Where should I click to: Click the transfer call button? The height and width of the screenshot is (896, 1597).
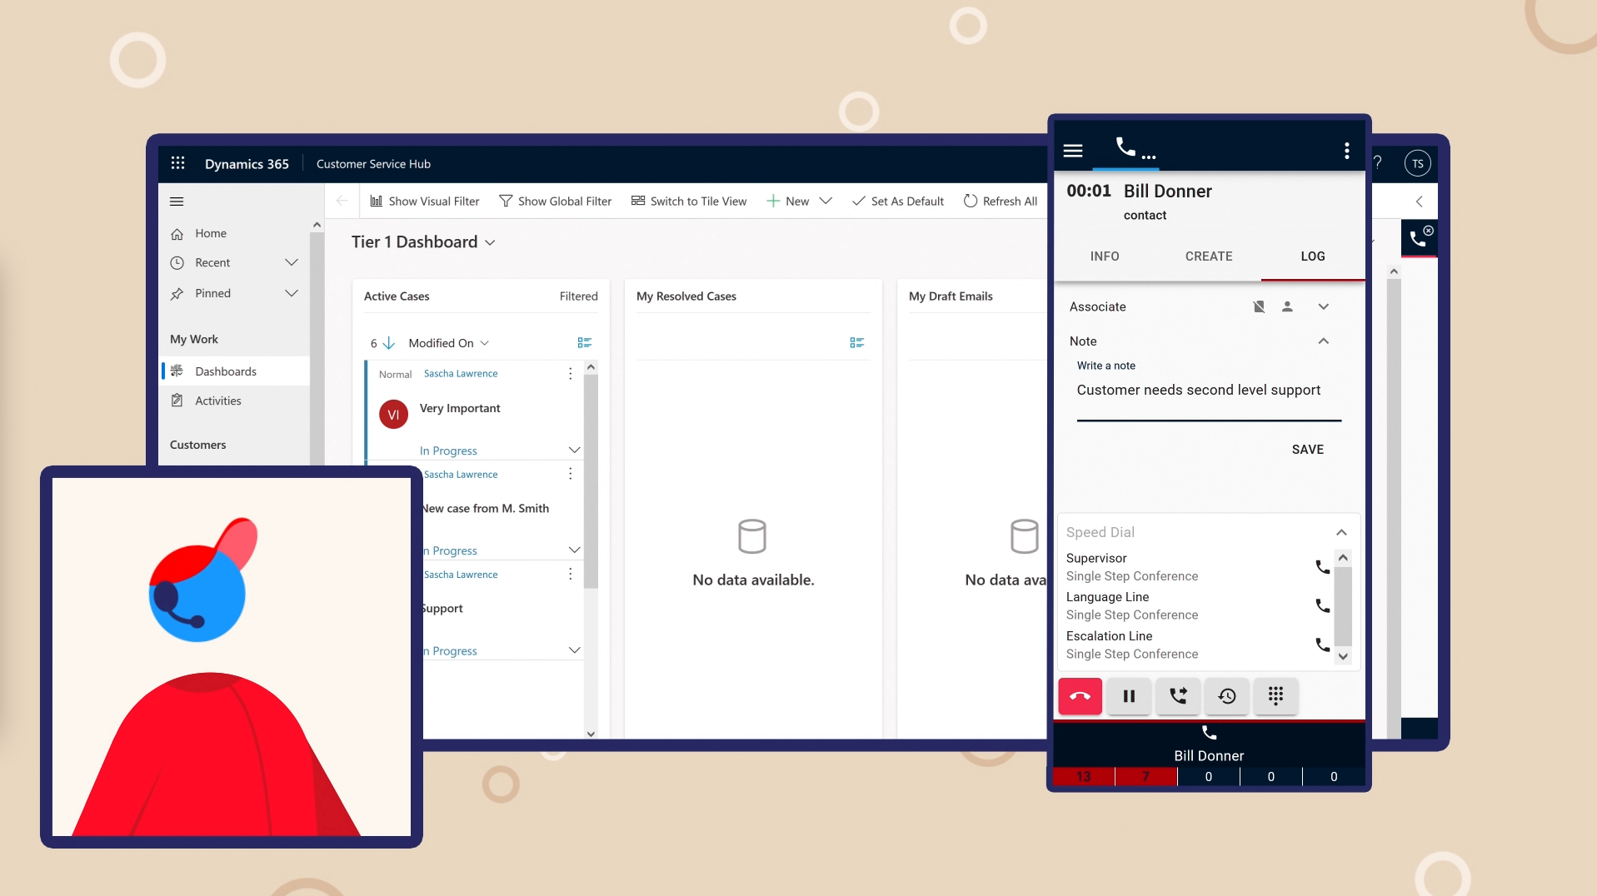coord(1178,696)
